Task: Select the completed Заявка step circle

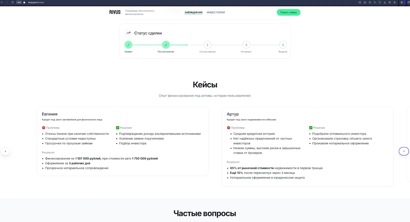Action: [x=128, y=45]
